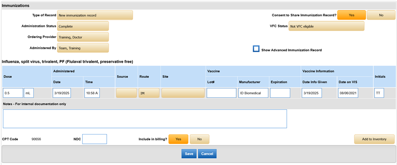397x165 pixels.
Task: Open the Route dropdown showing IM
Action: pos(149,93)
